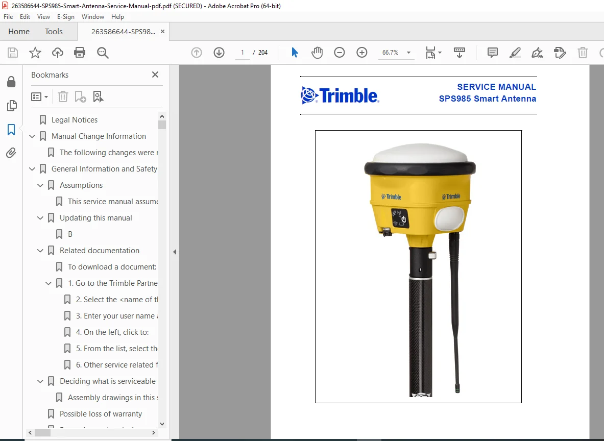Collapse '1. Go to the Trimble Partner' bookmark
The height and width of the screenshot is (441, 604).
pos(48,283)
